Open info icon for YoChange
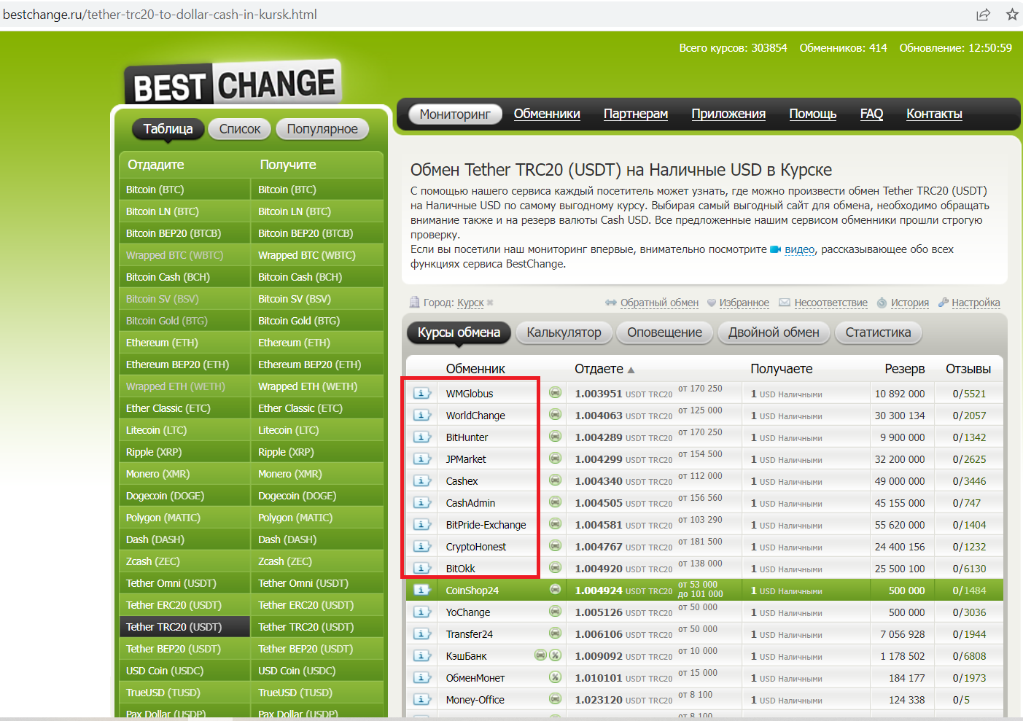 [x=422, y=612]
